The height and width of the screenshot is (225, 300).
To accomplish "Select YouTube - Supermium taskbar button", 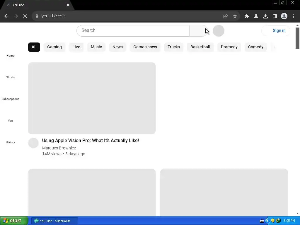I will (54, 221).
